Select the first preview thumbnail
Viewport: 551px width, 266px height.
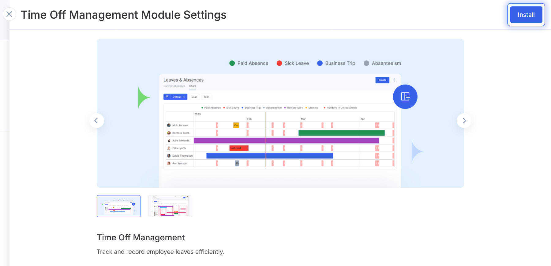119,206
